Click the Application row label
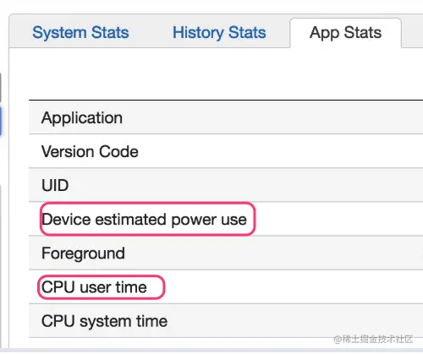This screenshot has width=423, height=354. [82, 117]
